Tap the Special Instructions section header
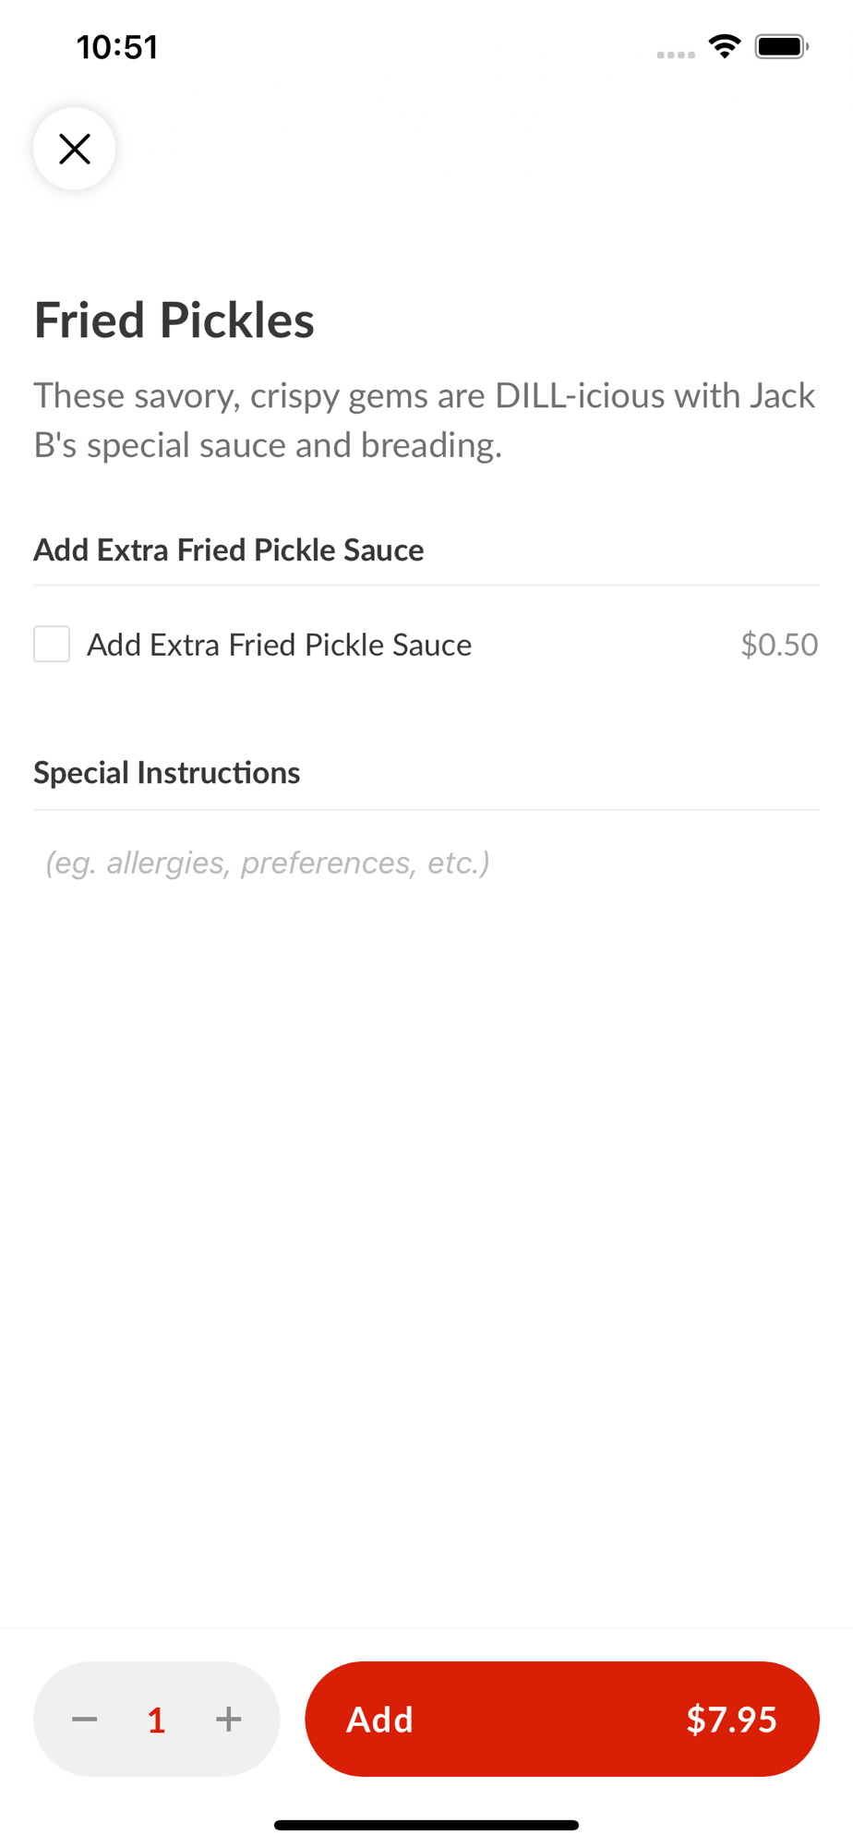 click(167, 773)
